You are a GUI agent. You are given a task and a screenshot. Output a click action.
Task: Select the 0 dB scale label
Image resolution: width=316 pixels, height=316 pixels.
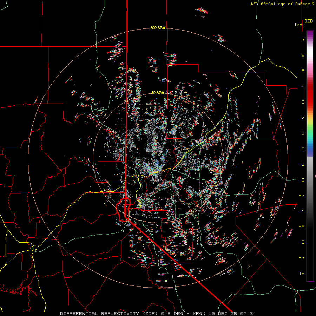tap(303, 149)
